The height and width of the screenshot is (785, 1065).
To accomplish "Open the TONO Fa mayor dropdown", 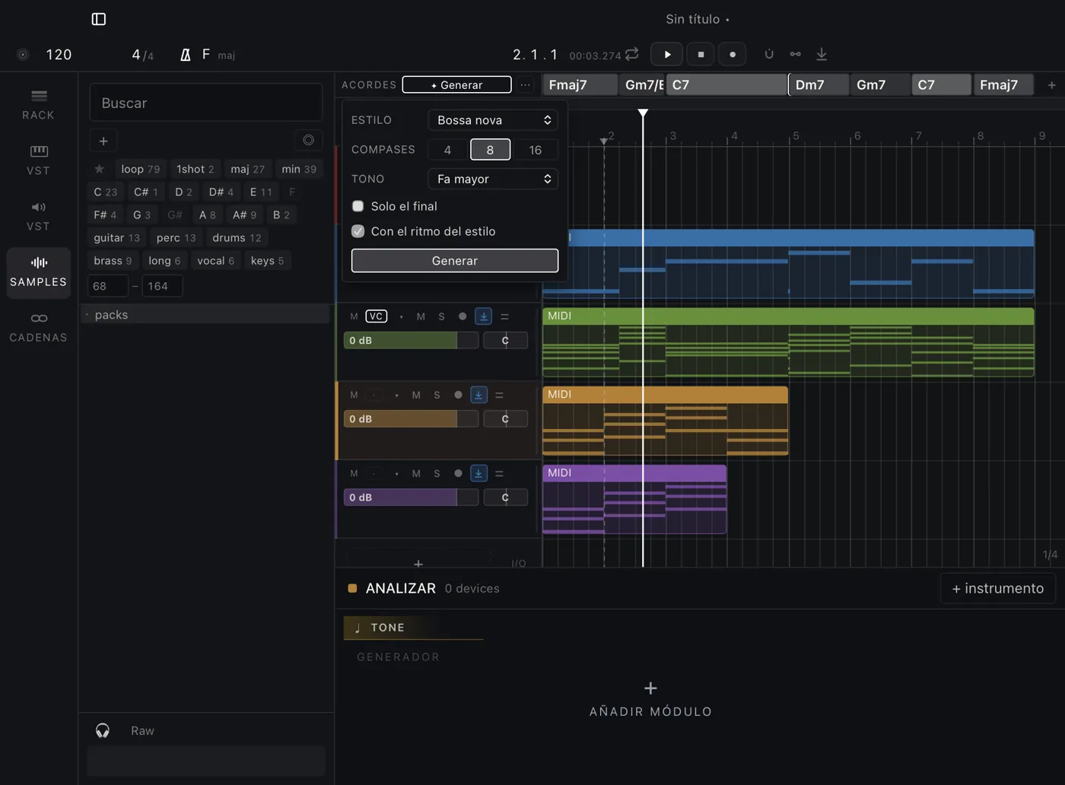I will click(493, 179).
